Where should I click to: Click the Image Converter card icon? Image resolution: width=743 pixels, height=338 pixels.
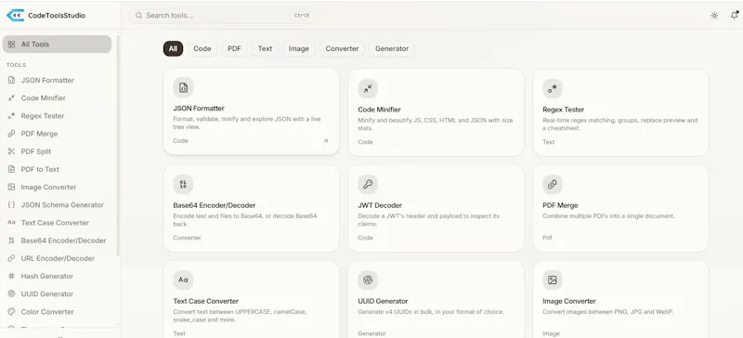pos(553,280)
